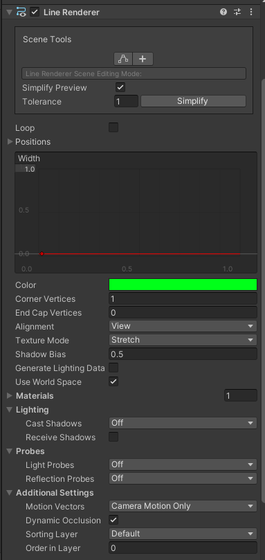The height and width of the screenshot is (560, 265).
Task: Open the Reflection Probes dropdown
Action: 183,478
